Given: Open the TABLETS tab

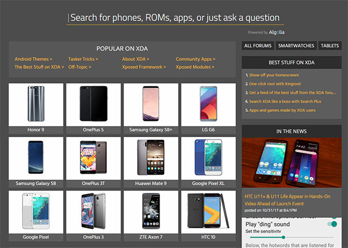Looking at the screenshot, I should 330,45.
